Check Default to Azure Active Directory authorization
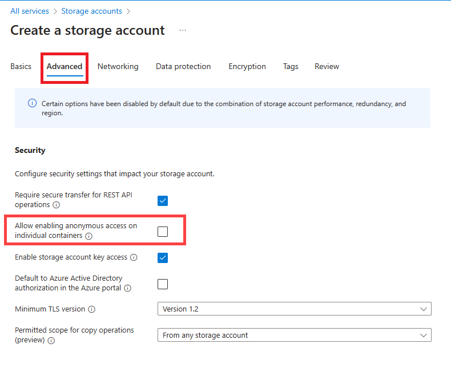The width and height of the screenshot is (451, 368). [163, 284]
